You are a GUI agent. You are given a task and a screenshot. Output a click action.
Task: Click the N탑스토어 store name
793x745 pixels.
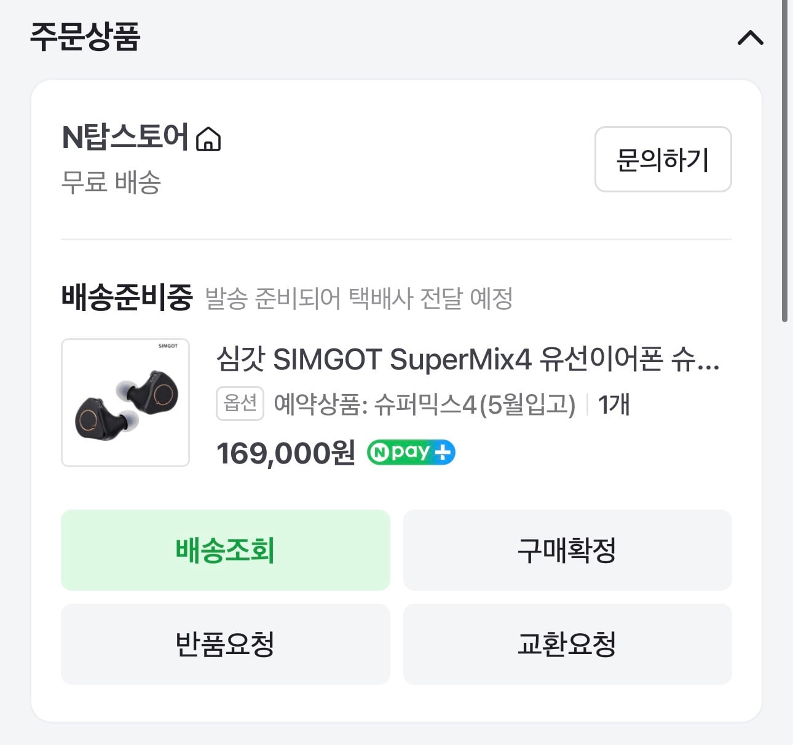125,137
